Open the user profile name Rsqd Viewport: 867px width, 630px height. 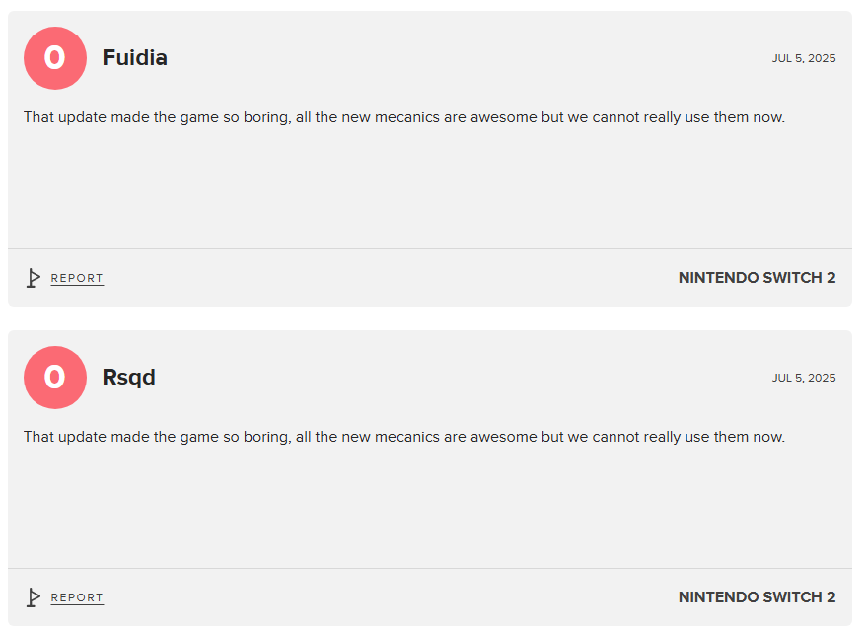(129, 378)
